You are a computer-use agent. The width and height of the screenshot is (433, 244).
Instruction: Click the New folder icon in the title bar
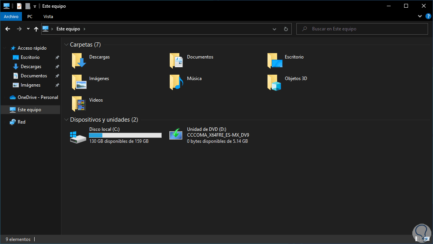(27, 6)
